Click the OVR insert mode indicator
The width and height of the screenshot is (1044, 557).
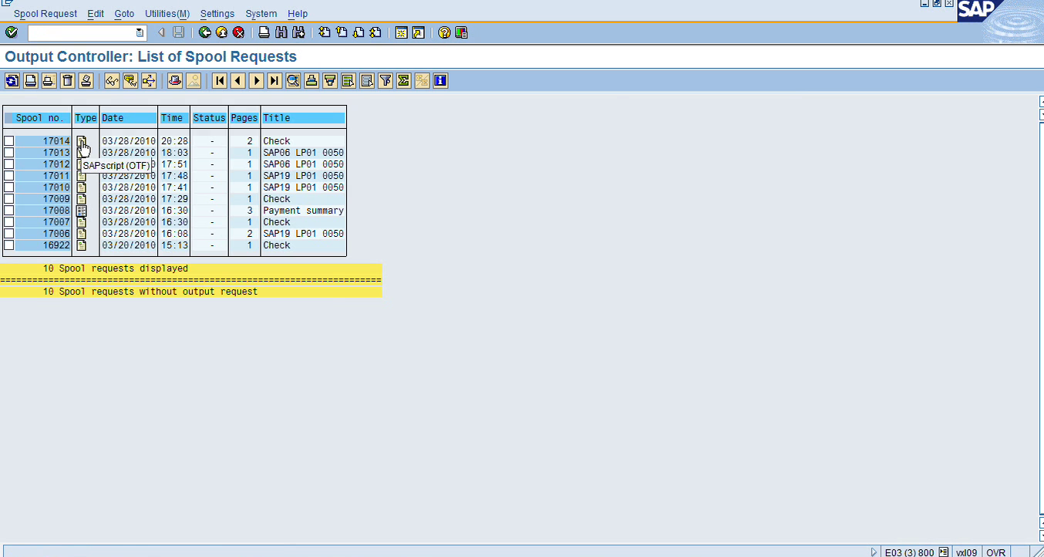click(995, 552)
